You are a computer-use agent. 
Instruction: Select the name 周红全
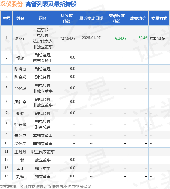20,102
